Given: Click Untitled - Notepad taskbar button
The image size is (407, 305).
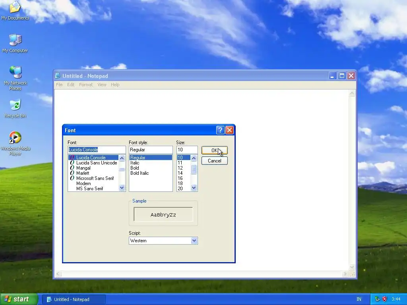Looking at the screenshot, I should (x=74, y=299).
